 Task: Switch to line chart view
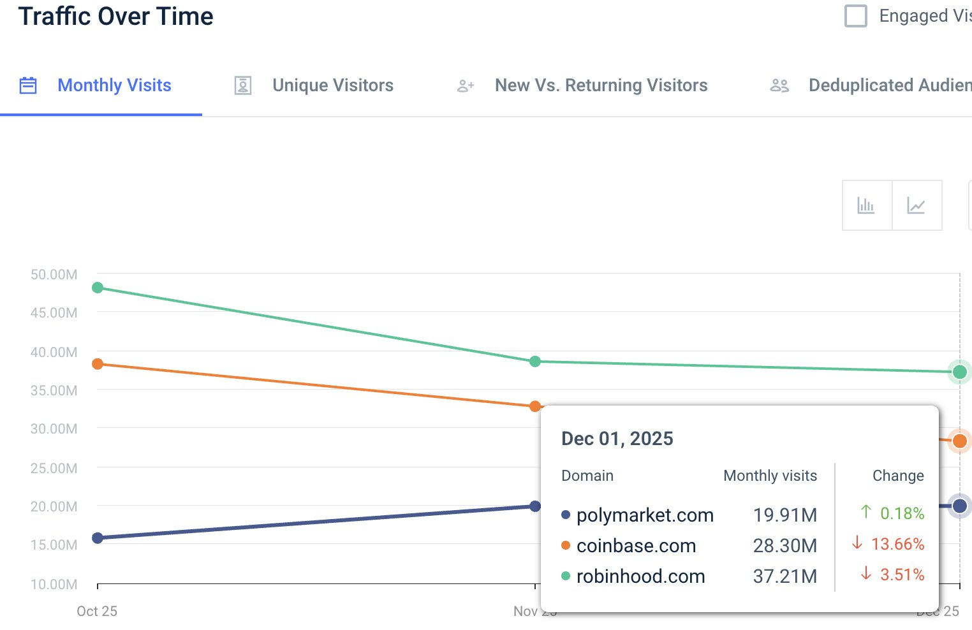[x=917, y=205]
